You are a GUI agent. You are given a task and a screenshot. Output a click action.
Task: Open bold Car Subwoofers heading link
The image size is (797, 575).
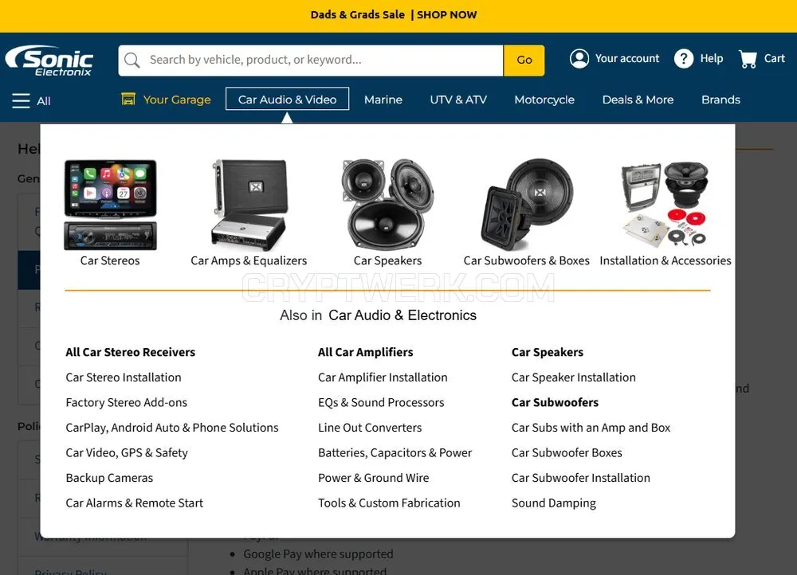tap(555, 402)
